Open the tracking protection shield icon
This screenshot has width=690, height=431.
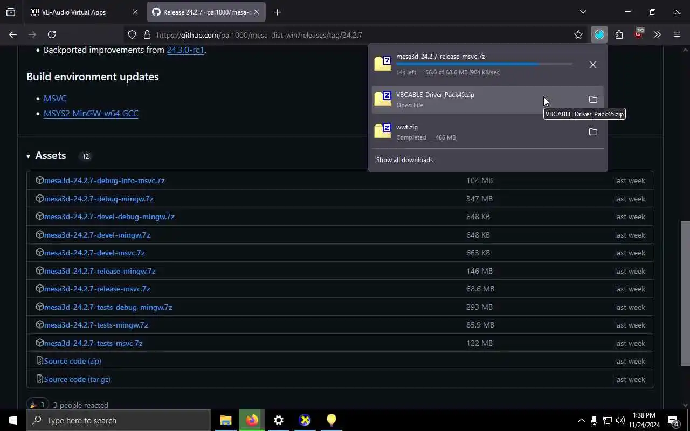click(x=132, y=34)
